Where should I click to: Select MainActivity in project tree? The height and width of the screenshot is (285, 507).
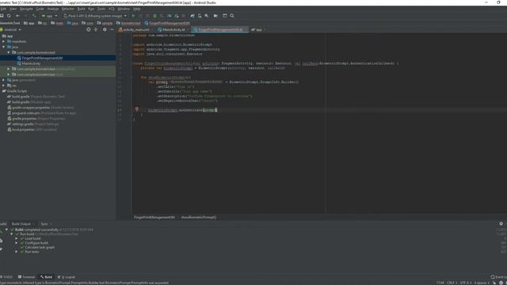point(31,63)
